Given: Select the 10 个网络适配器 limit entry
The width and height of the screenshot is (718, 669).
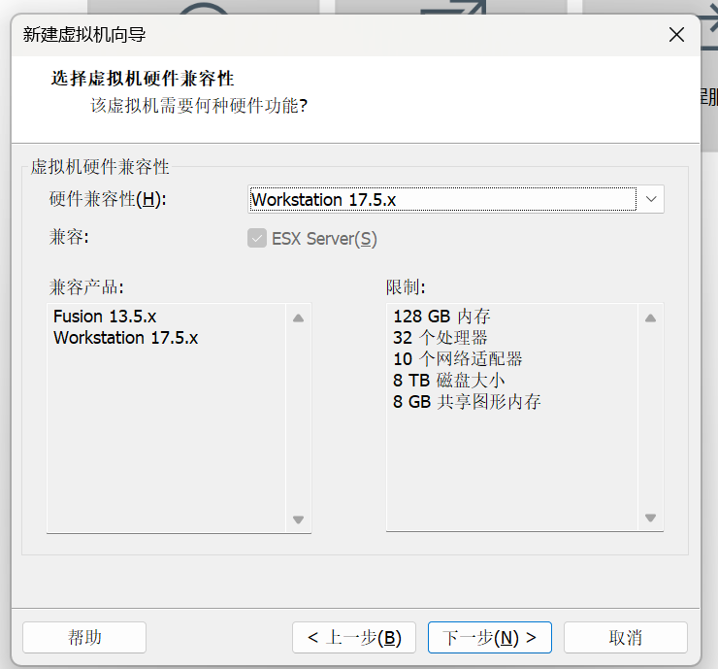Looking at the screenshot, I should point(457,359).
